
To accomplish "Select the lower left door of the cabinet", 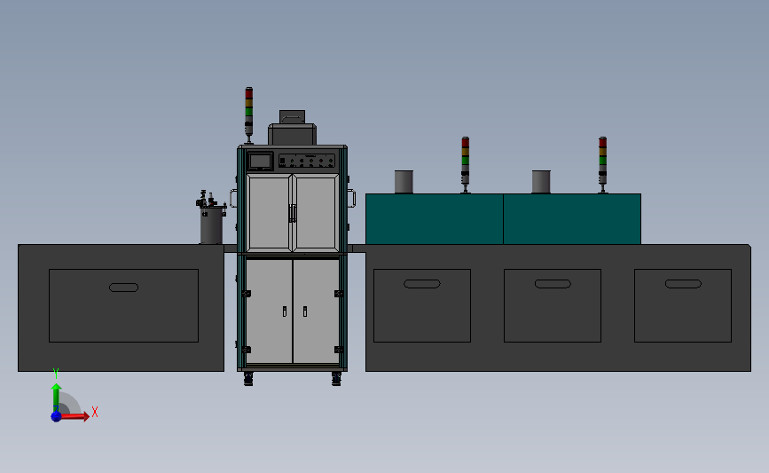I will tap(270, 311).
